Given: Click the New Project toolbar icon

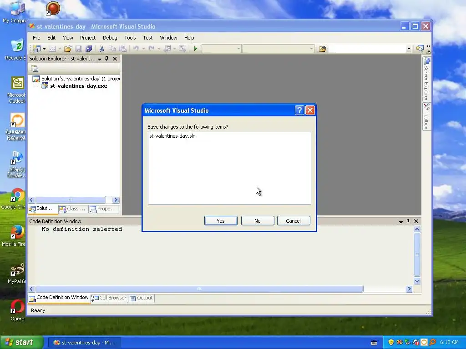Looking at the screenshot, I should tap(37, 49).
